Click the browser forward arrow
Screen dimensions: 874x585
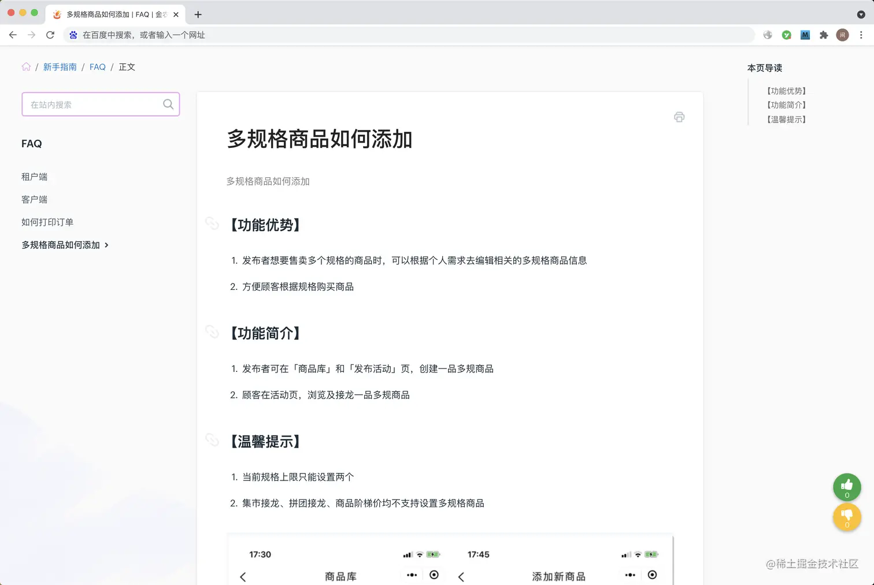(32, 35)
